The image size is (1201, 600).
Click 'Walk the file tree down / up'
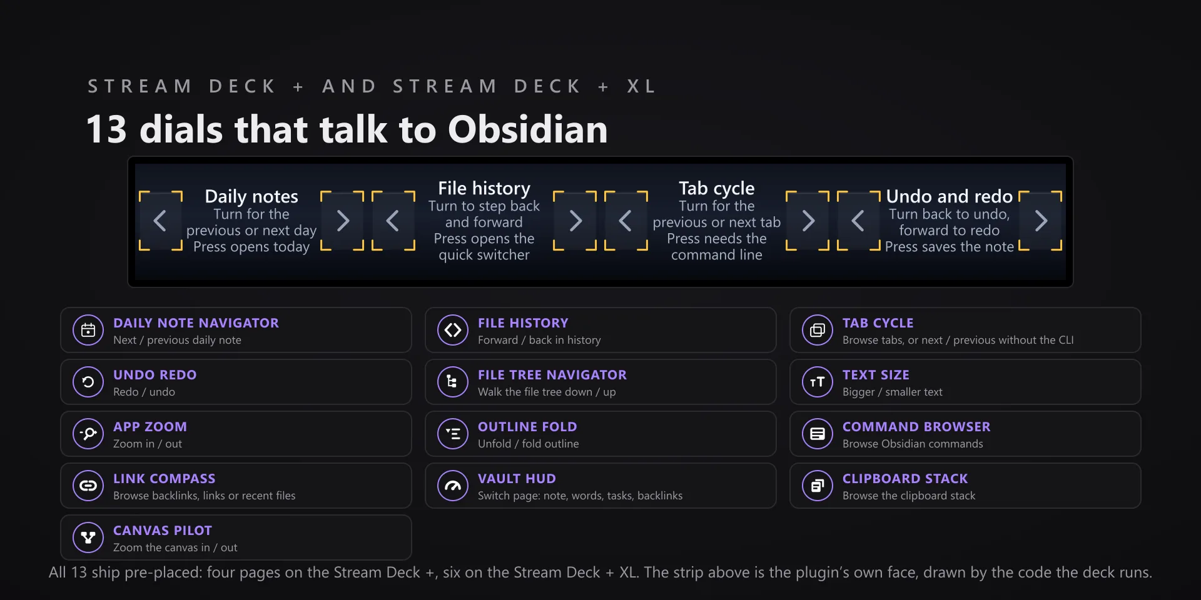coord(547,392)
